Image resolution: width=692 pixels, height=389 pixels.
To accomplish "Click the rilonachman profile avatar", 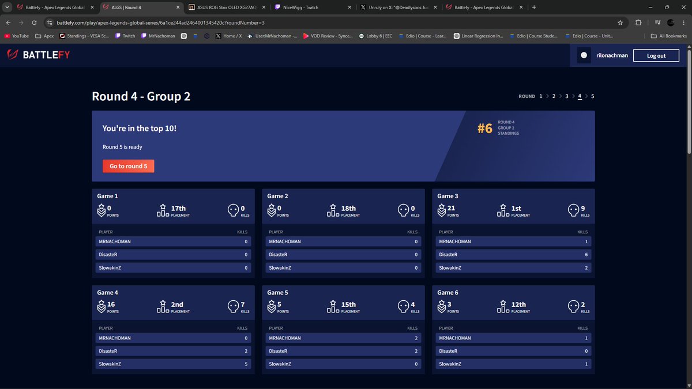I will click(584, 55).
